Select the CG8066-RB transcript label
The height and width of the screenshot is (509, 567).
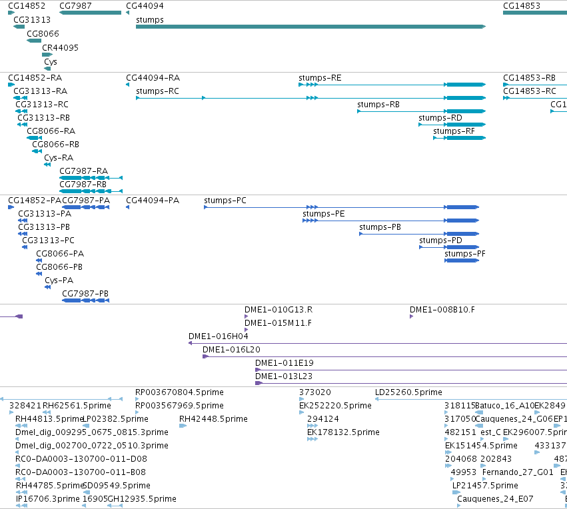coord(55,145)
